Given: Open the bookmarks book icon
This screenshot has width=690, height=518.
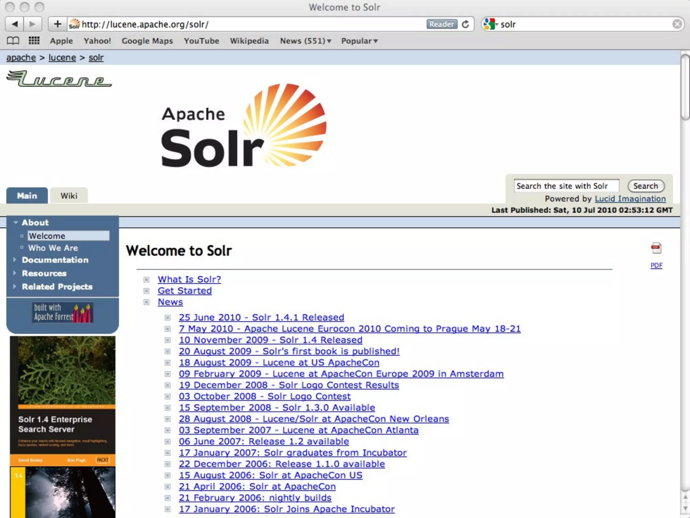Looking at the screenshot, I should click(x=13, y=41).
